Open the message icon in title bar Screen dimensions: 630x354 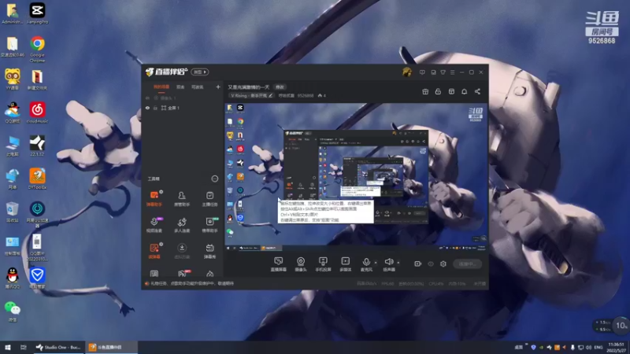422,72
